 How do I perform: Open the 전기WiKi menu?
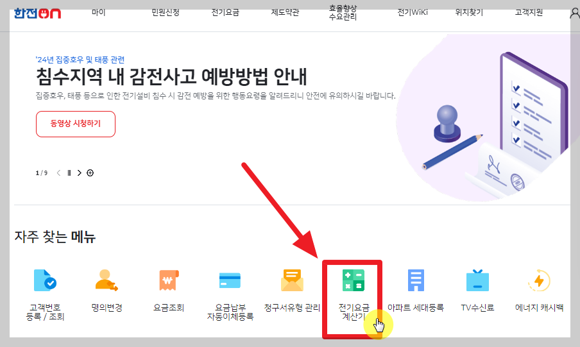413,13
